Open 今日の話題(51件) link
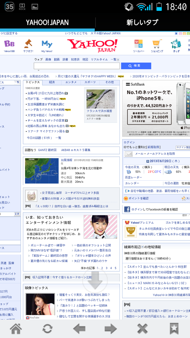 point(39,137)
